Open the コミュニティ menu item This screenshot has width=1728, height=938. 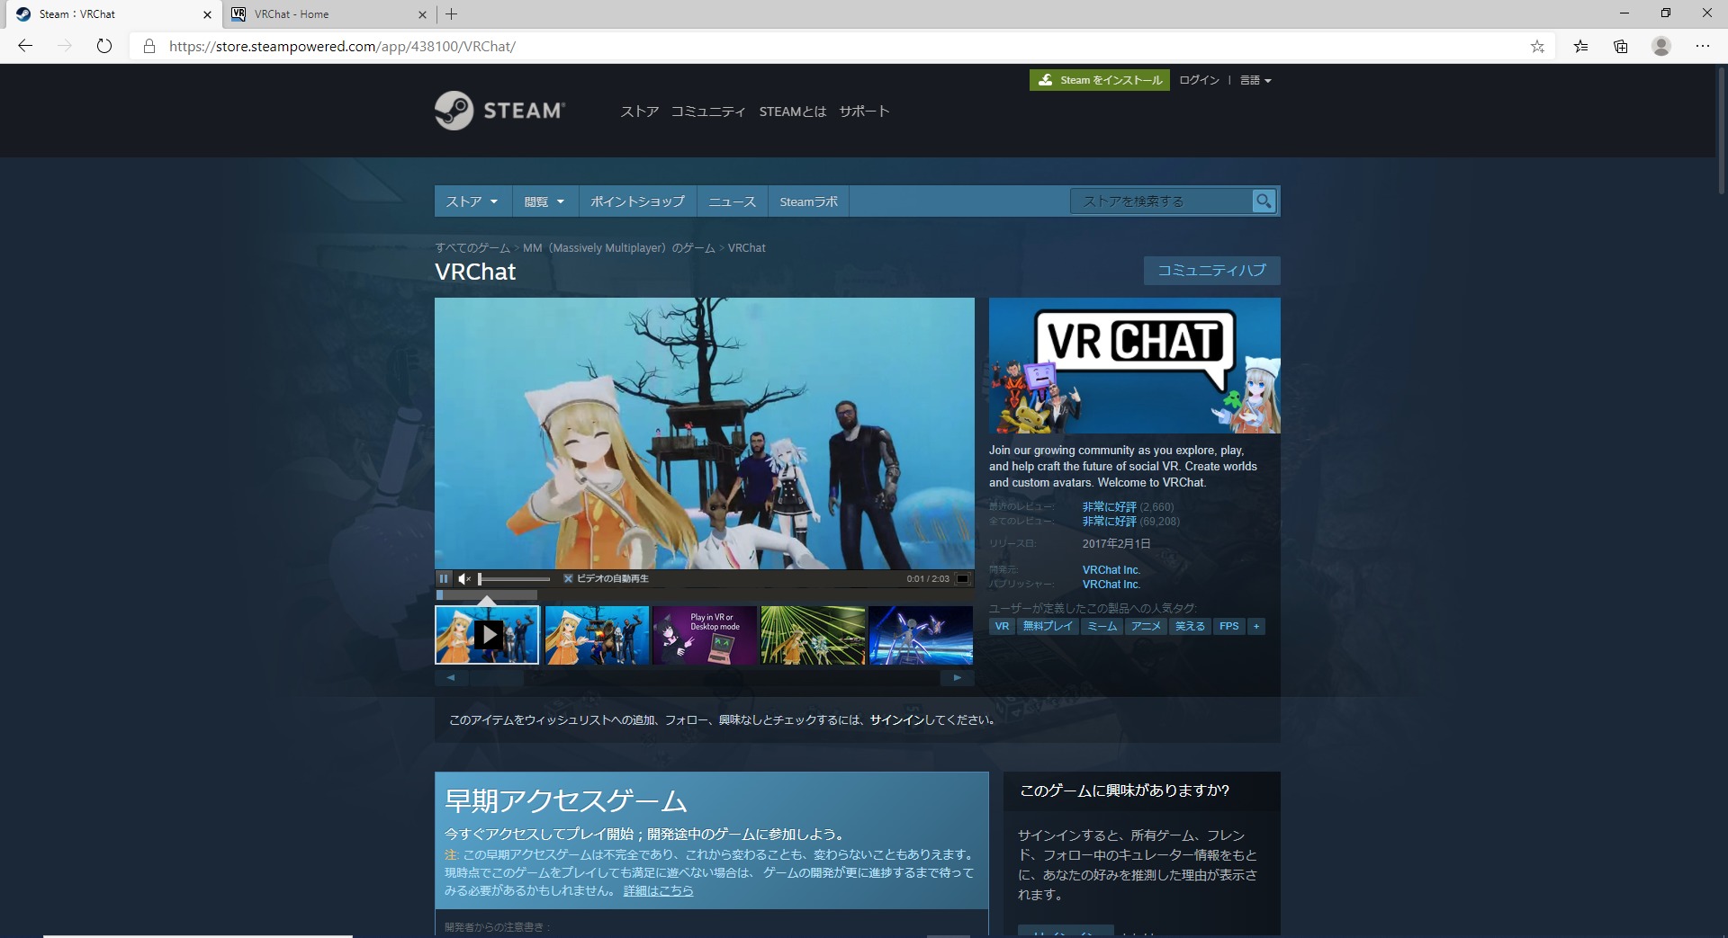click(708, 111)
